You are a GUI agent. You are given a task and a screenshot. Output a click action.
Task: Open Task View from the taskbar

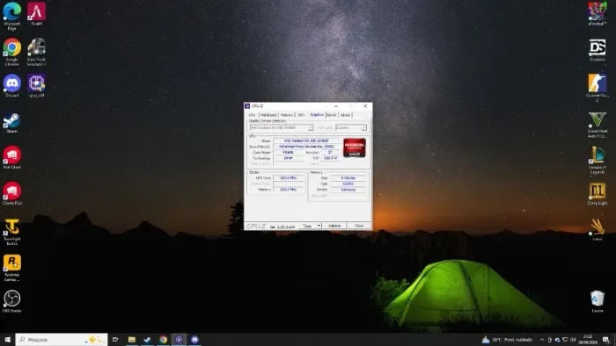point(115,339)
